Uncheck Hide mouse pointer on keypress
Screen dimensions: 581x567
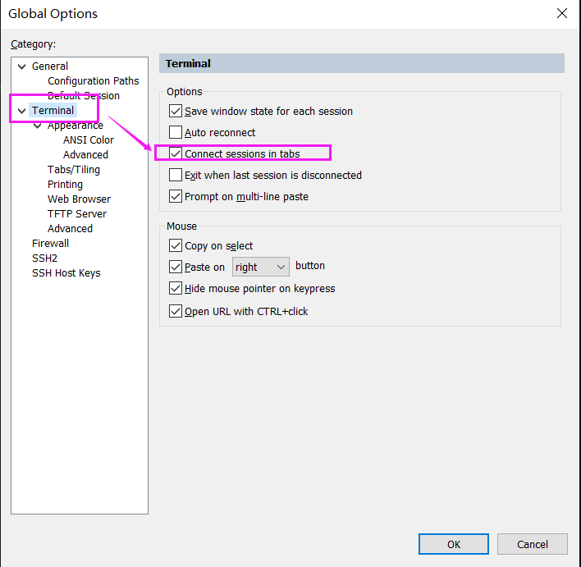176,288
